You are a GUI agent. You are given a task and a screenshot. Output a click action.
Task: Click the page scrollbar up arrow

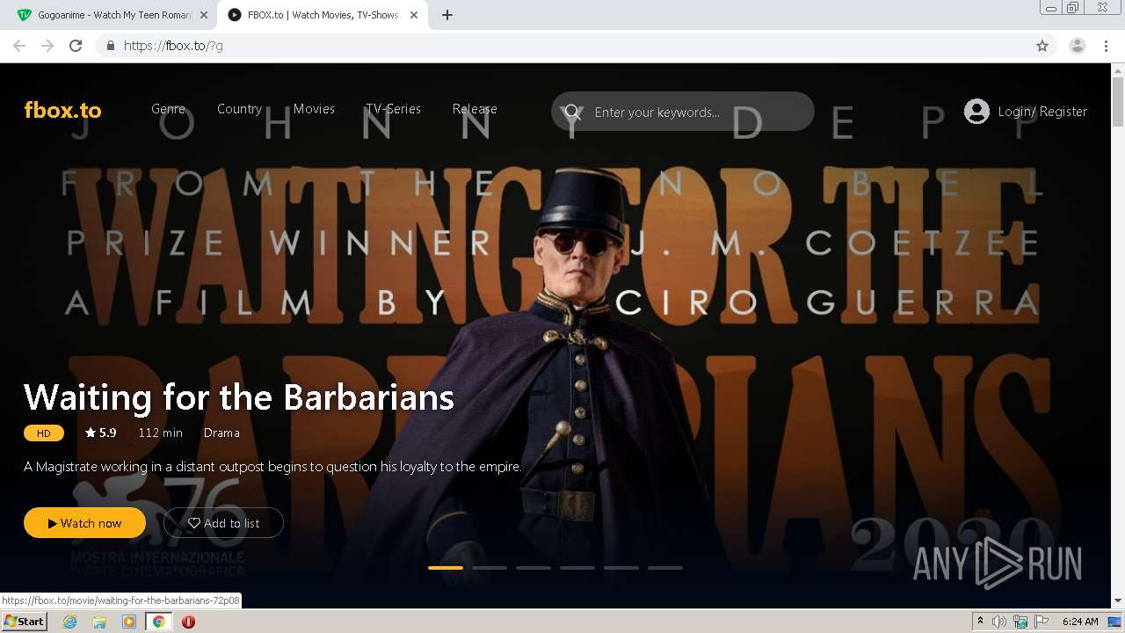(1117, 70)
